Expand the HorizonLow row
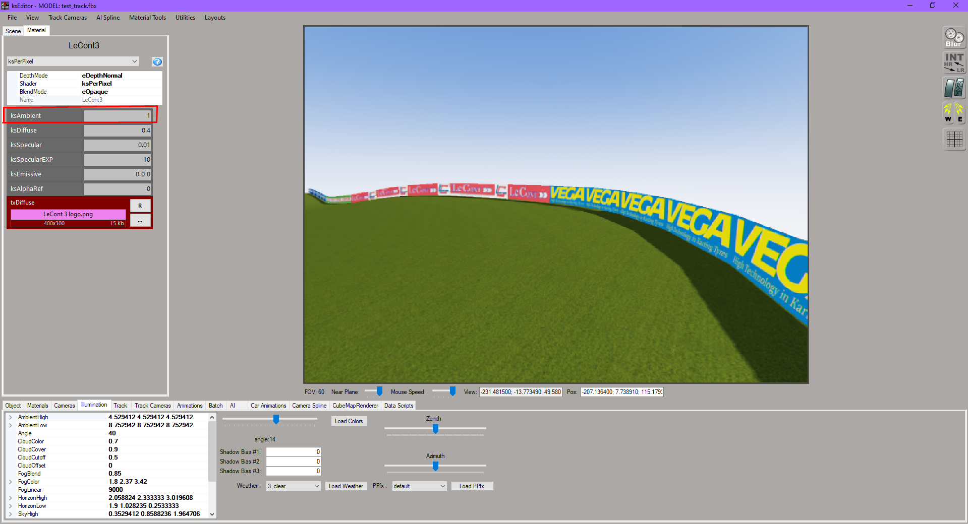This screenshot has height=524, width=968. (10, 506)
